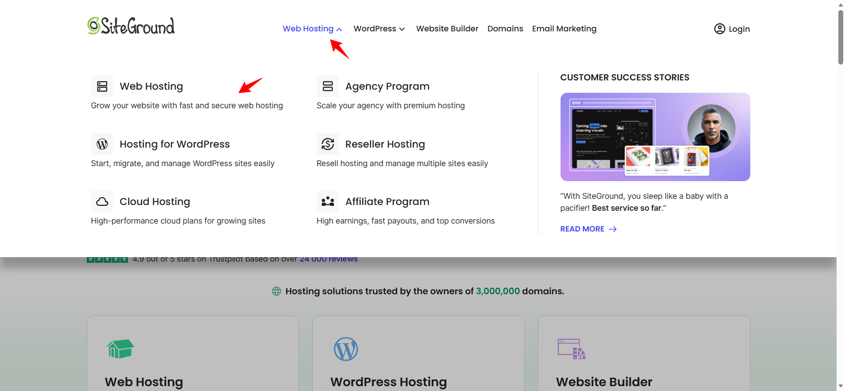Click 'Scale your agency with premium hosting'

tap(391, 106)
